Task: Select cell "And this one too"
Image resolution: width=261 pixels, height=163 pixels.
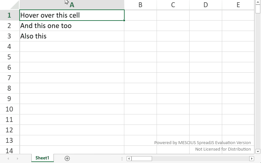Action: [72, 26]
